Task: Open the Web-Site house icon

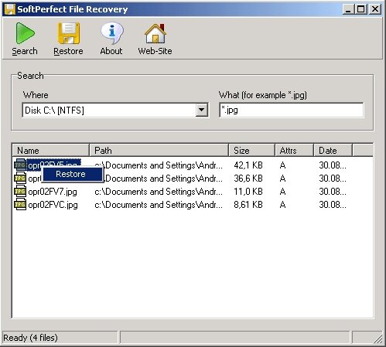Action: 155,33
